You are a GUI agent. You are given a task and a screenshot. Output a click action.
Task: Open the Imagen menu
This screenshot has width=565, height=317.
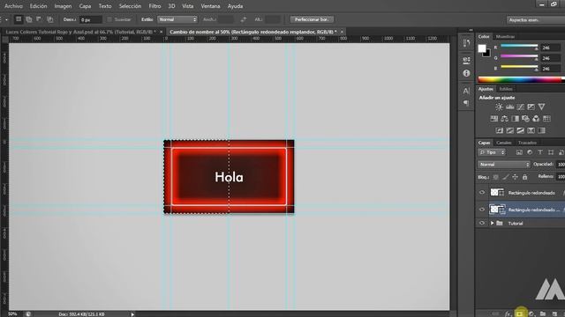coord(63,6)
